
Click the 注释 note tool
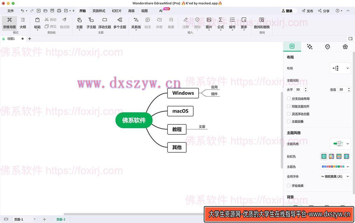coord(185,23)
